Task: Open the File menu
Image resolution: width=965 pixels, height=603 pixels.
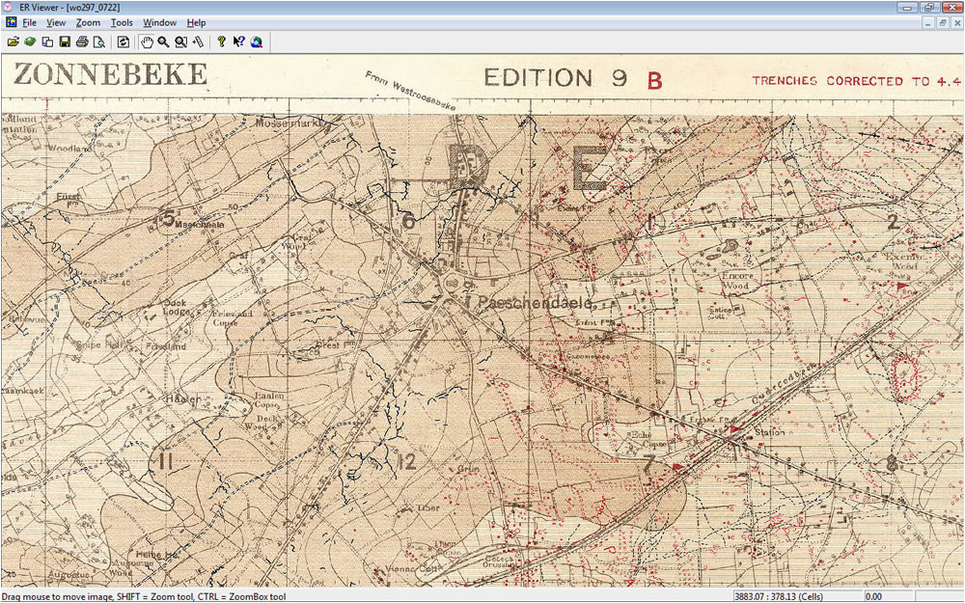Action: [x=30, y=23]
